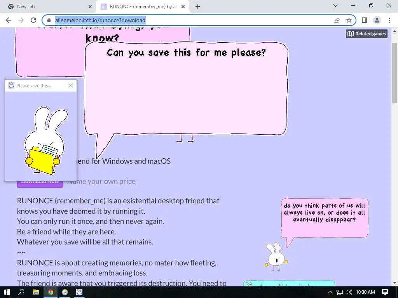Screen dimensions: 398x298
Task: Click the 'Can you save this for me please?' bubble
Action: [186, 89]
